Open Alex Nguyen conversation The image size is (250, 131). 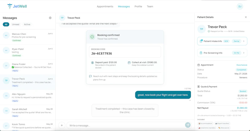tap(28, 97)
